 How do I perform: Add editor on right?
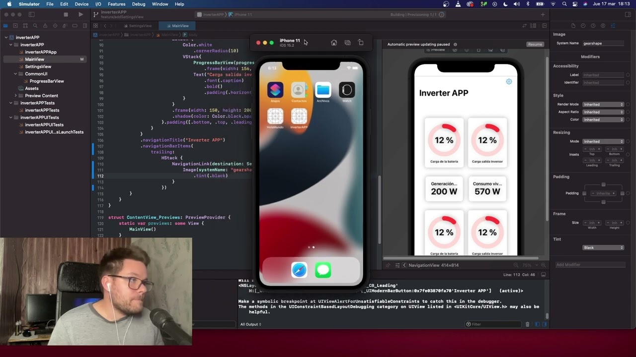[x=545, y=26]
